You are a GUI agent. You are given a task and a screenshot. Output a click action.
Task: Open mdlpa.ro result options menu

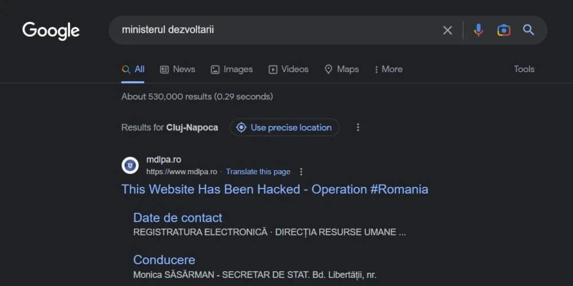301,171
